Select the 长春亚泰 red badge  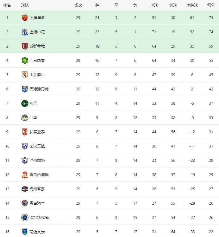pos(25,132)
